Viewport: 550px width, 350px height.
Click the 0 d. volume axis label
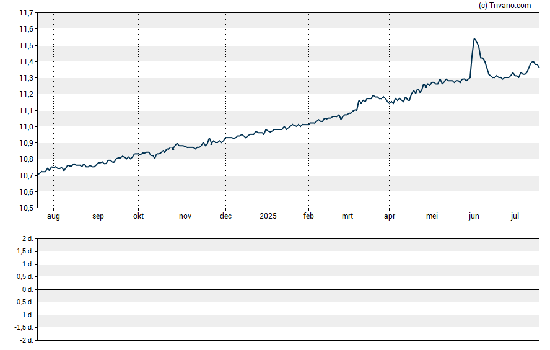pyautogui.click(x=28, y=289)
